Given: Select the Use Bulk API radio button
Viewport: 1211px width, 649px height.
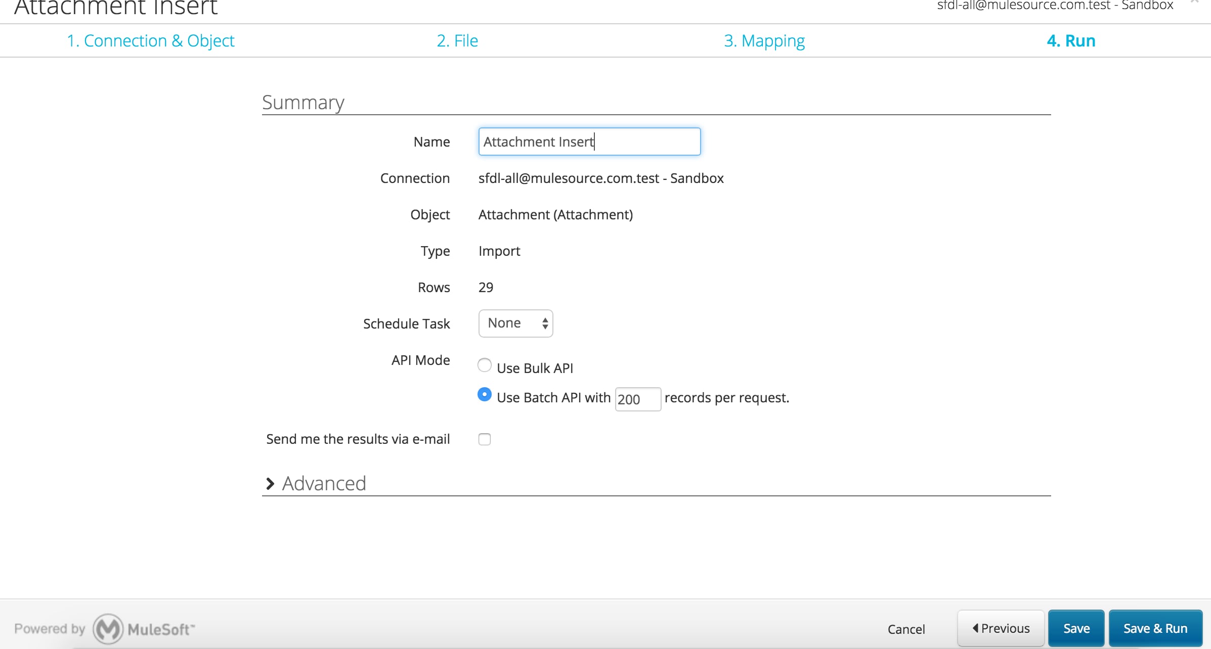Looking at the screenshot, I should (485, 365).
